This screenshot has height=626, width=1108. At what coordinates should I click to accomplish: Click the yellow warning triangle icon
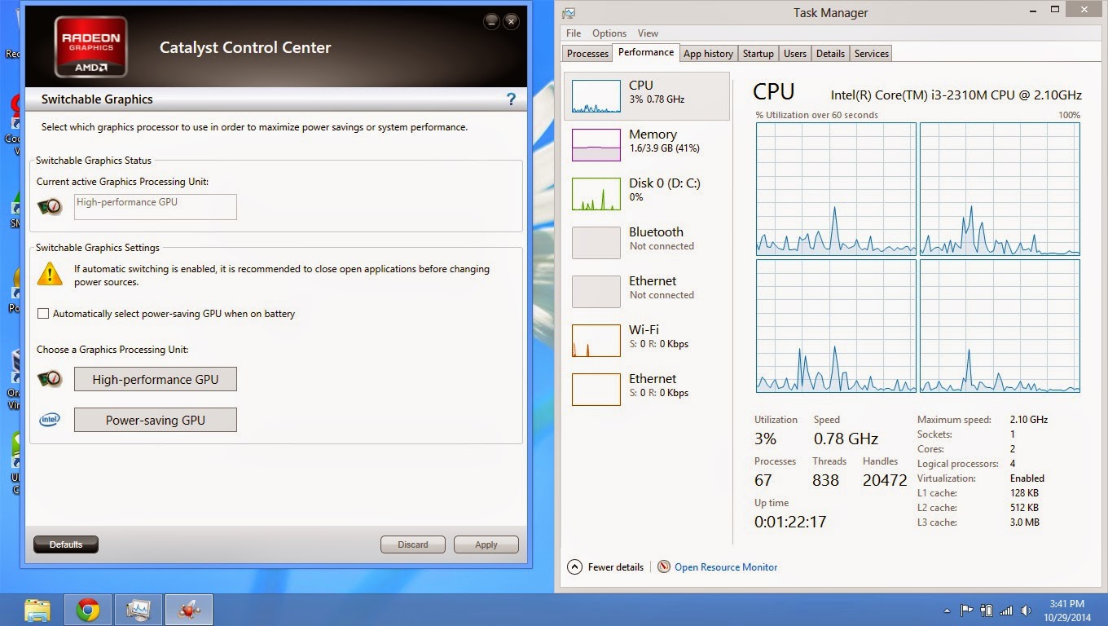click(50, 274)
